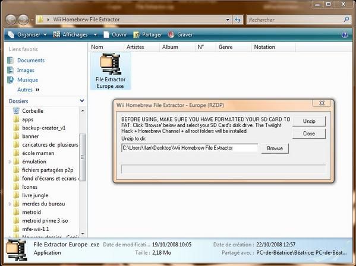Close the Wii Homebrew File Extractor dialog
The width and height of the screenshot is (356, 266).
click(322, 103)
